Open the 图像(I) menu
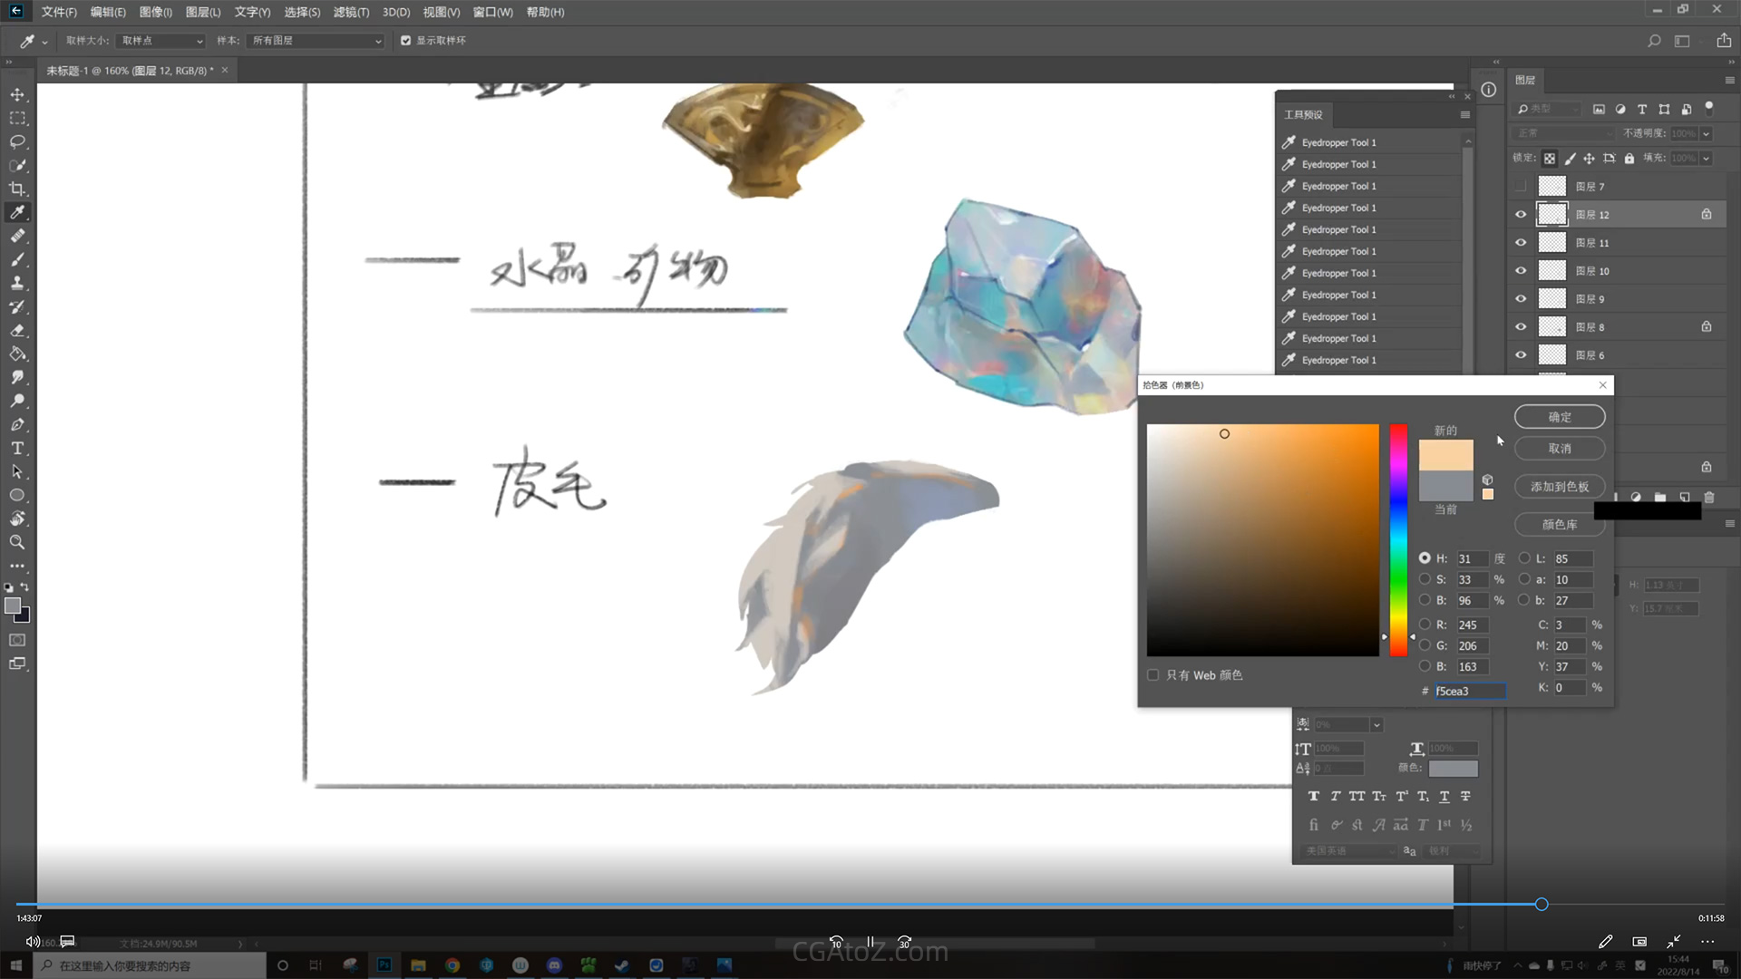 pos(155,12)
